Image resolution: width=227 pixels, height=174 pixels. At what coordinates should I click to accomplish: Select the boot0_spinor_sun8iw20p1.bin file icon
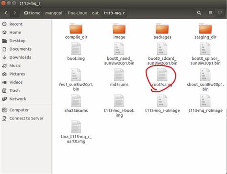pos(205,49)
